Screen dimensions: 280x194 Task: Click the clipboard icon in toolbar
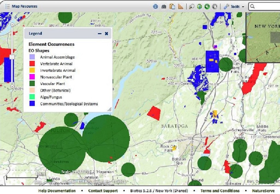coord(172,7)
